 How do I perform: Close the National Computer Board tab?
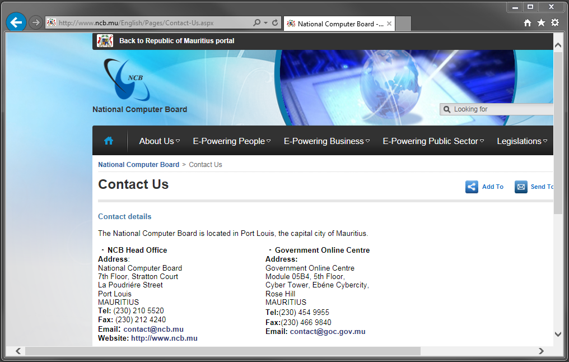[389, 24]
